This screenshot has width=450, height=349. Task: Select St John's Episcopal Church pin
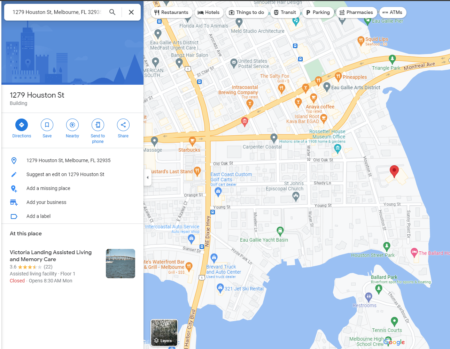(296, 197)
